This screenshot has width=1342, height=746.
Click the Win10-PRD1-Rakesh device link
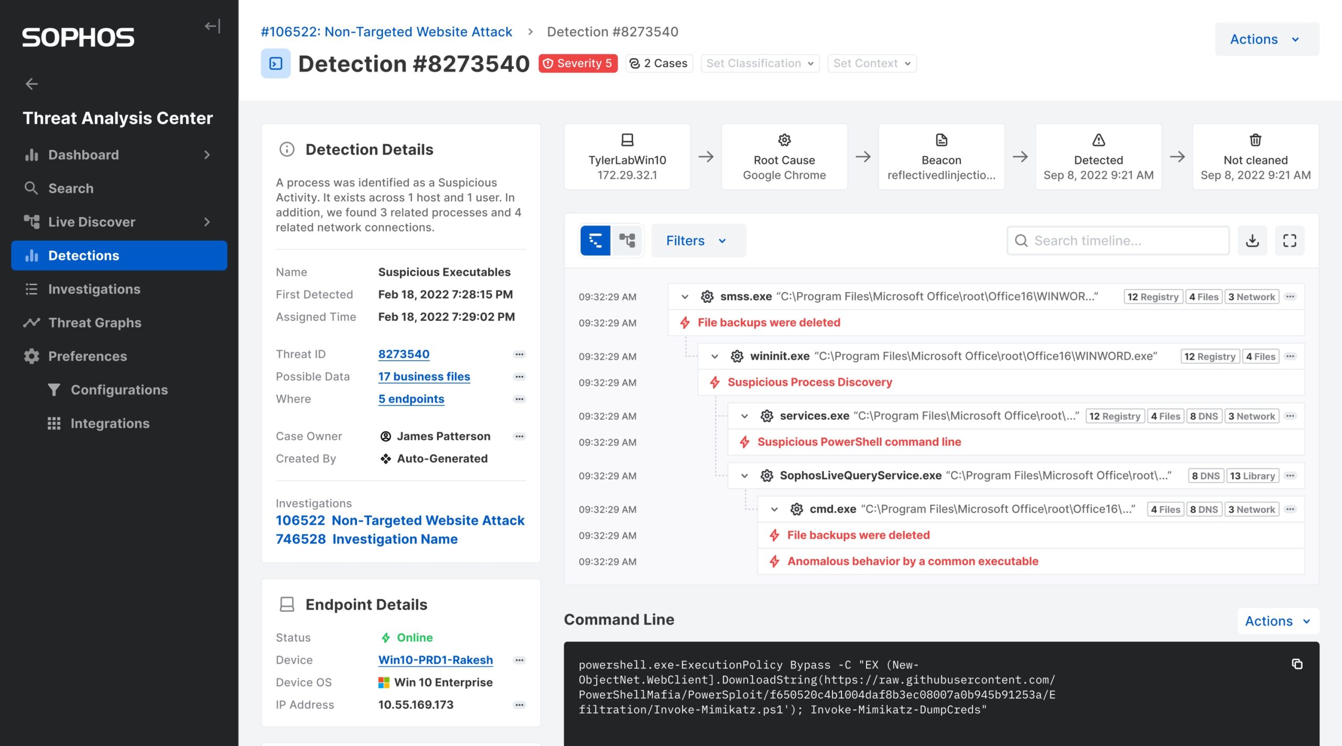[x=435, y=660]
